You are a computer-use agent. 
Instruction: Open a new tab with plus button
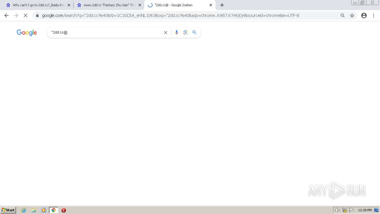222,5
